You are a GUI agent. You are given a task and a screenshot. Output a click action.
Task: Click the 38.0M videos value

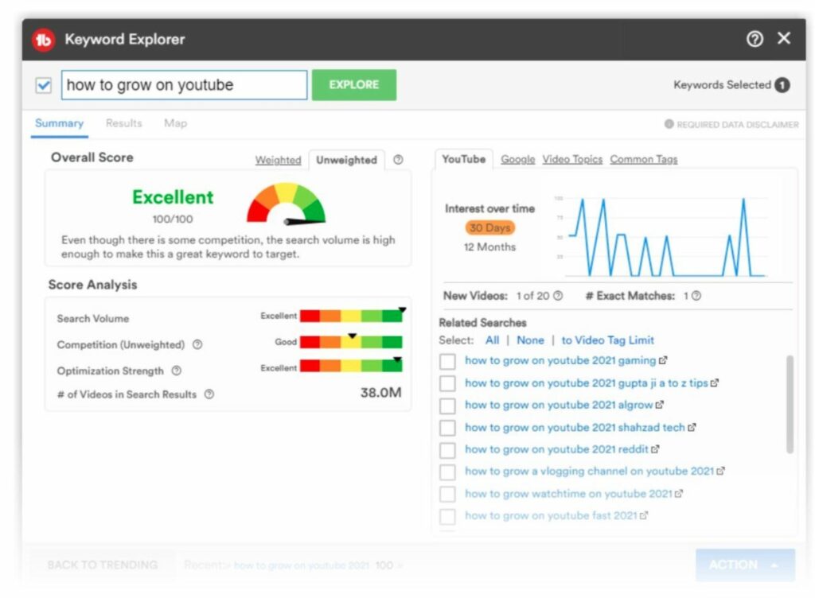tap(381, 393)
